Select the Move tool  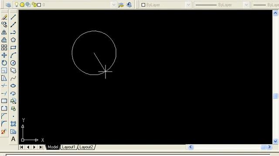(4, 55)
